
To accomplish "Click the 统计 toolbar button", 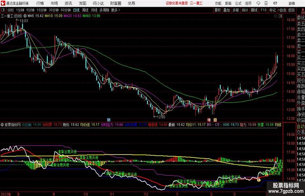I will click(245, 10).
